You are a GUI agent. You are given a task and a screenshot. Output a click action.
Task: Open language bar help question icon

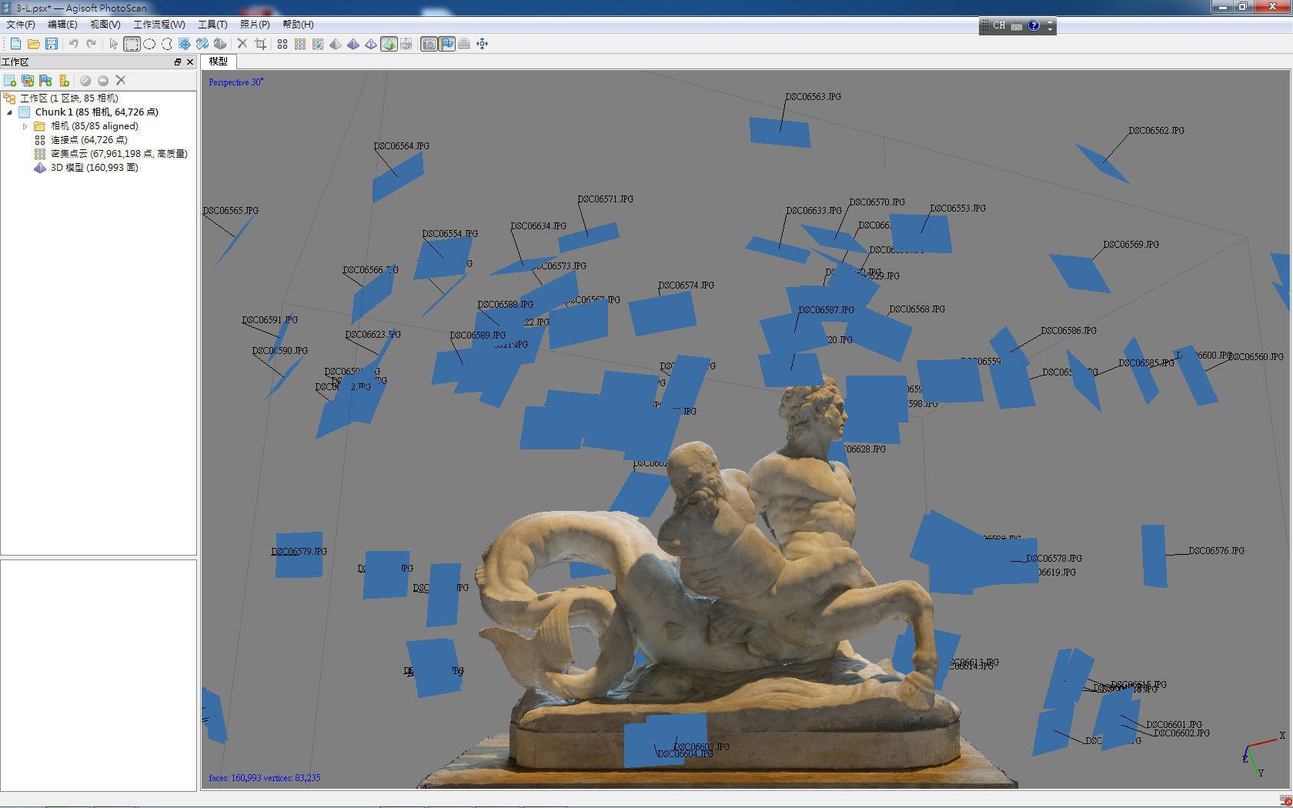click(1034, 25)
